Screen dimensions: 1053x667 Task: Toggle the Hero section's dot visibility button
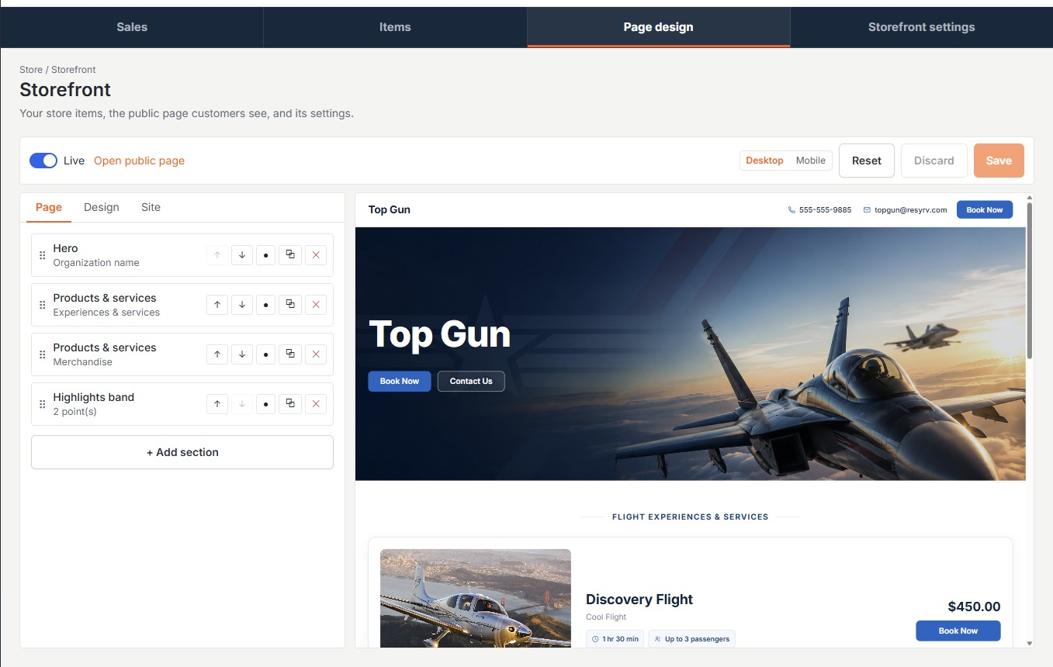click(266, 255)
